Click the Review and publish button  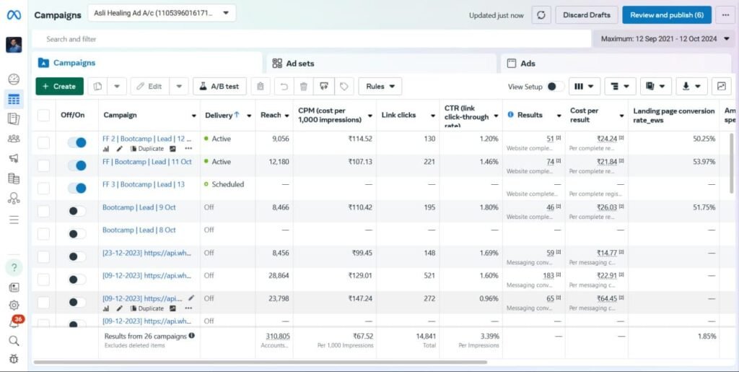(x=666, y=15)
